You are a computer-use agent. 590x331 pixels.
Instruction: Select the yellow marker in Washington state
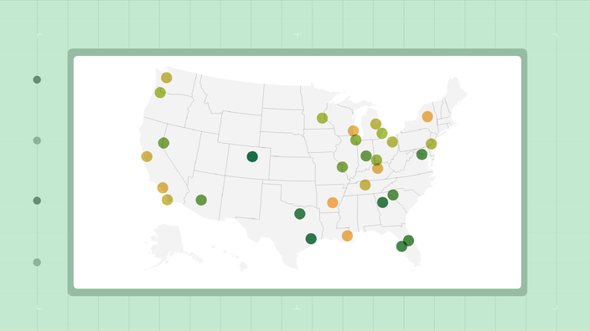[166, 78]
